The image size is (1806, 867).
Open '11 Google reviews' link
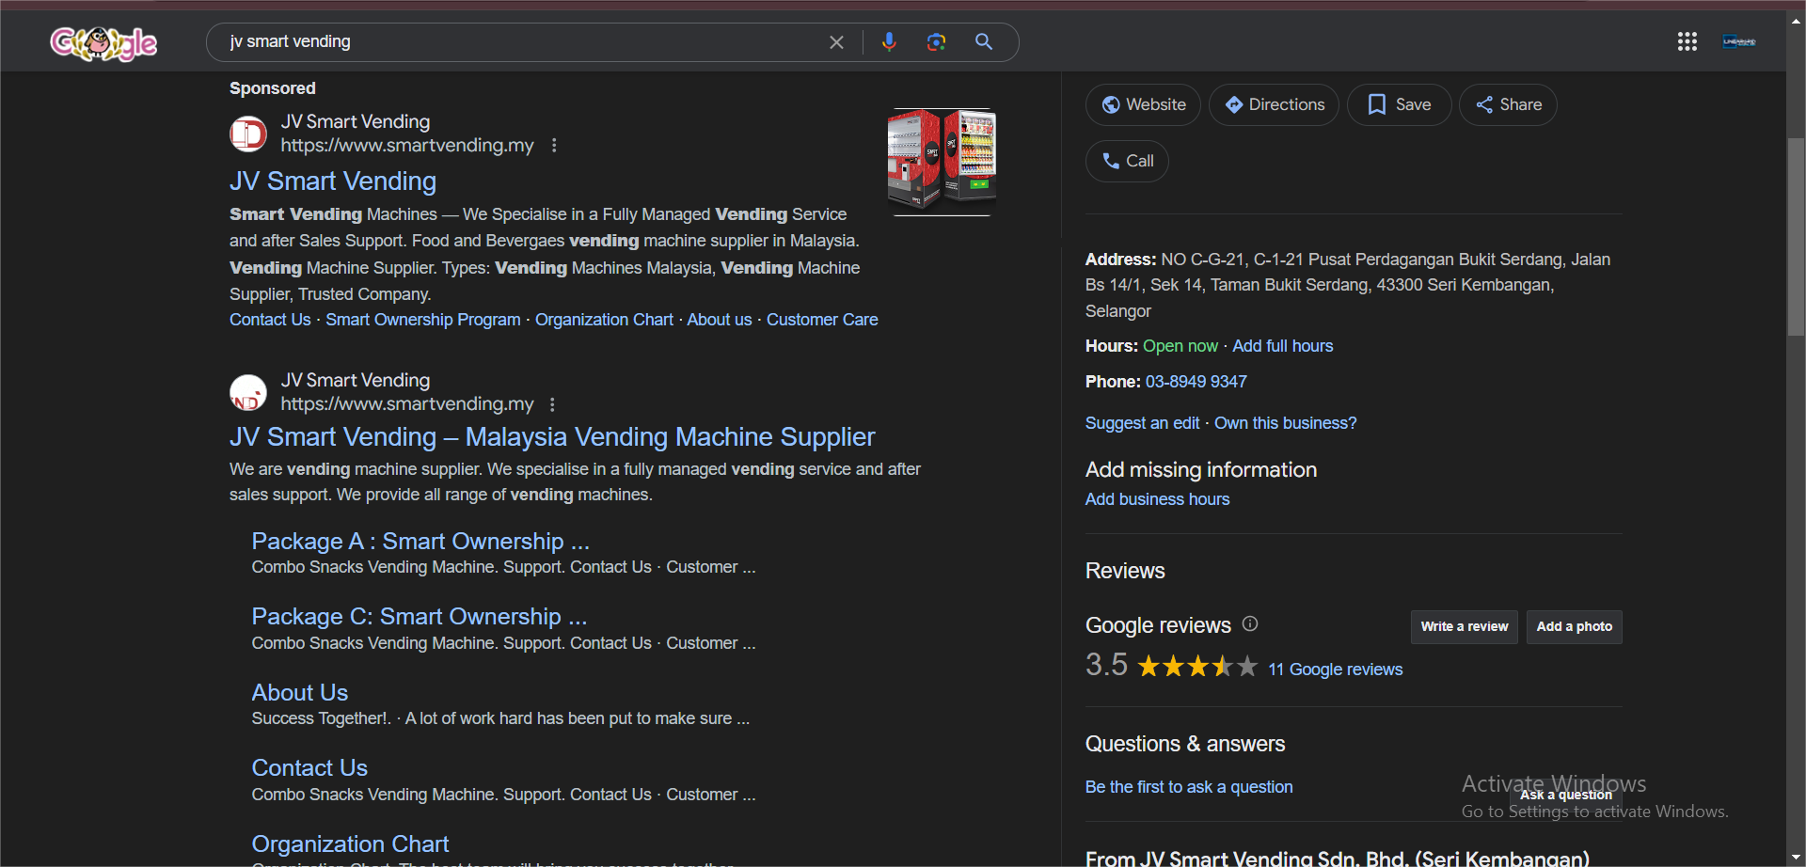click(x=1336, y=670)
